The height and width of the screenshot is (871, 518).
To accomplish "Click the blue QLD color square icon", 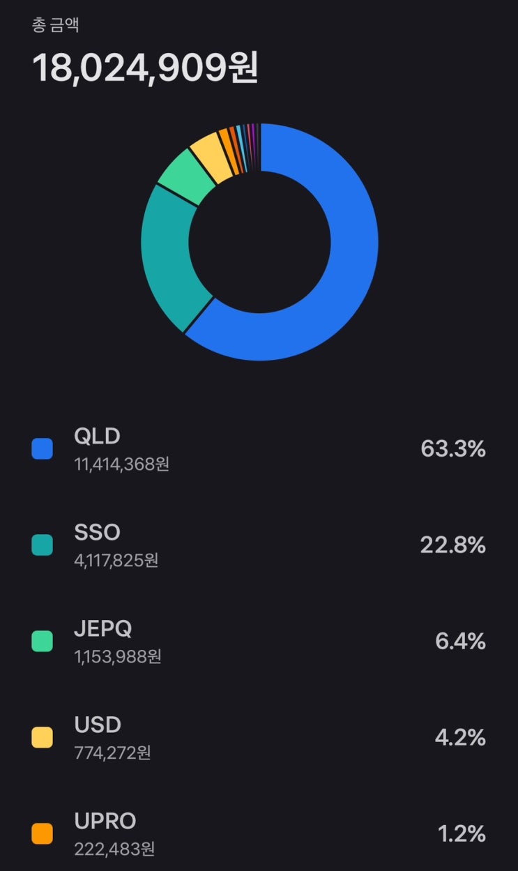I will [x=42, y=448].
